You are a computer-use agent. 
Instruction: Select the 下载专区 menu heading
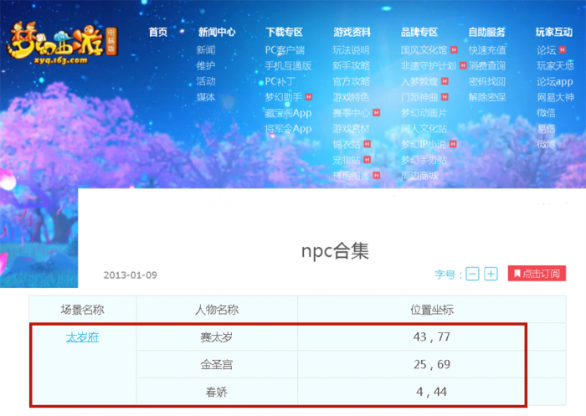pos(284,32)
